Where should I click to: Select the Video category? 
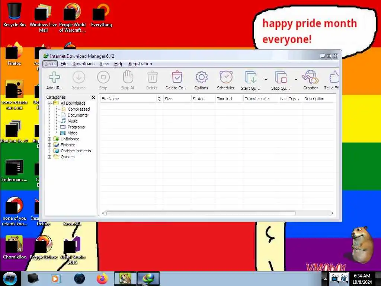73,133
